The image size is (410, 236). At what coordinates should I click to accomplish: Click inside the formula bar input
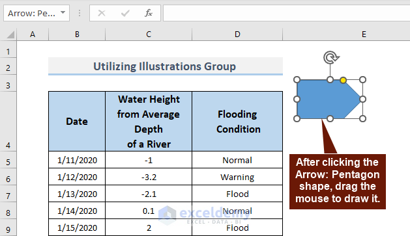tap(287, 13)
